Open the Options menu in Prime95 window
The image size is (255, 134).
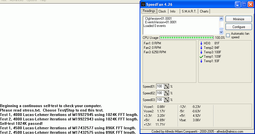pos(31,1)
